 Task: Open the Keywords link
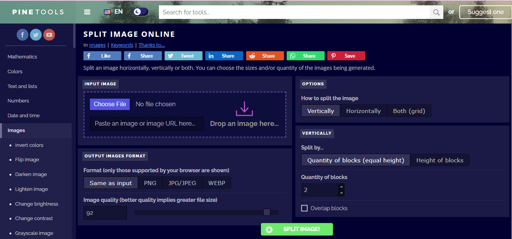(x=122, y=45)
